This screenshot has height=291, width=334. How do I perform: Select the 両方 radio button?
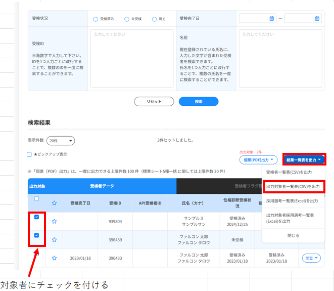[154, 19]
